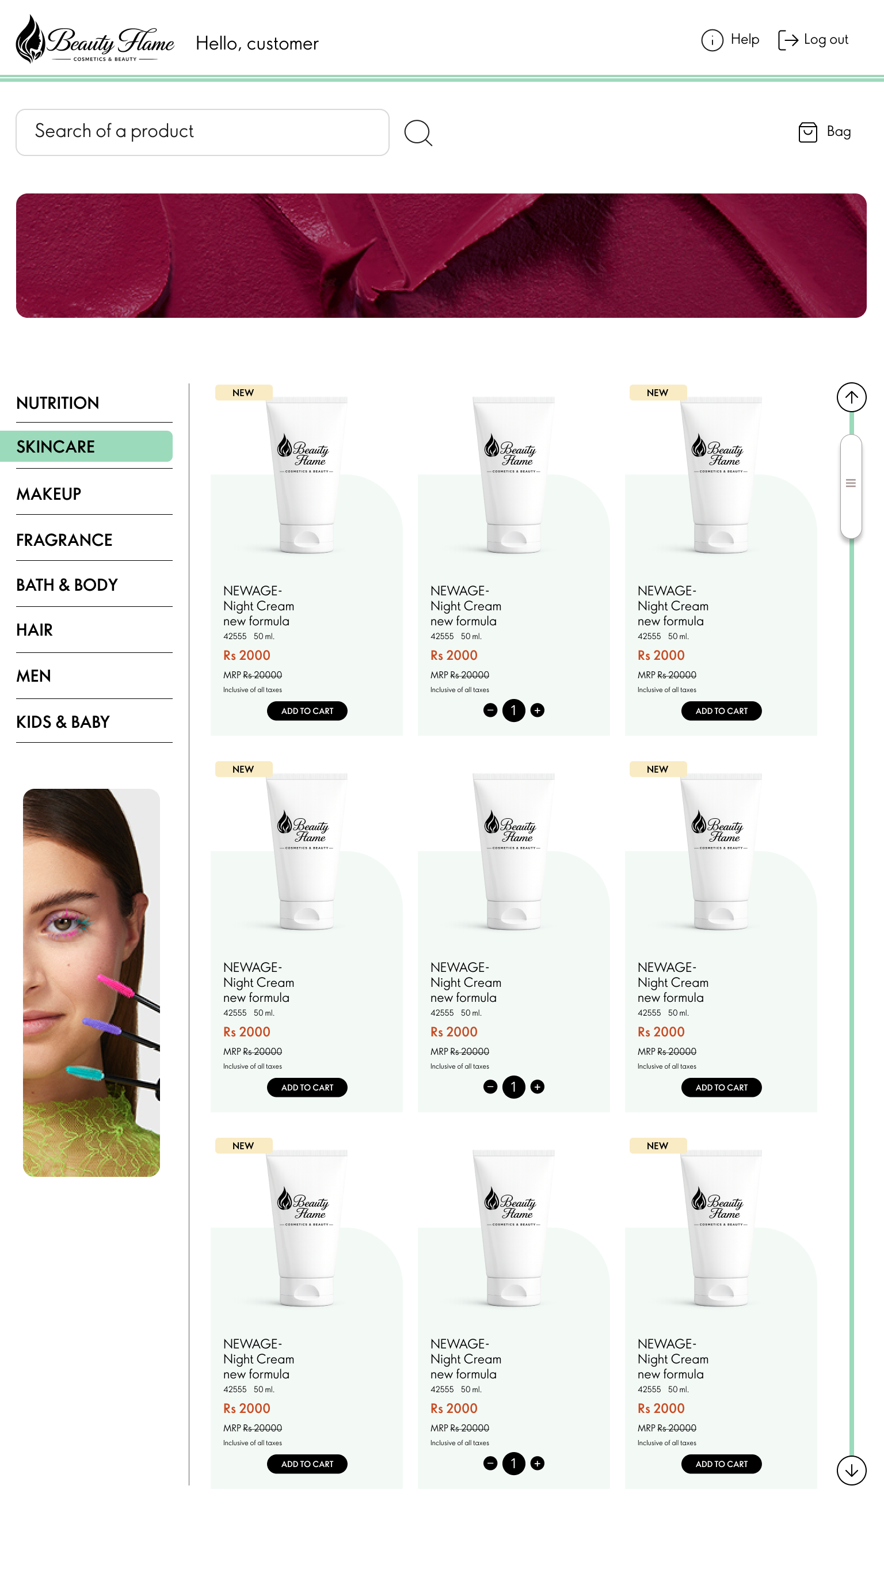Click the scroll down arrow circle

(851, 1471)
